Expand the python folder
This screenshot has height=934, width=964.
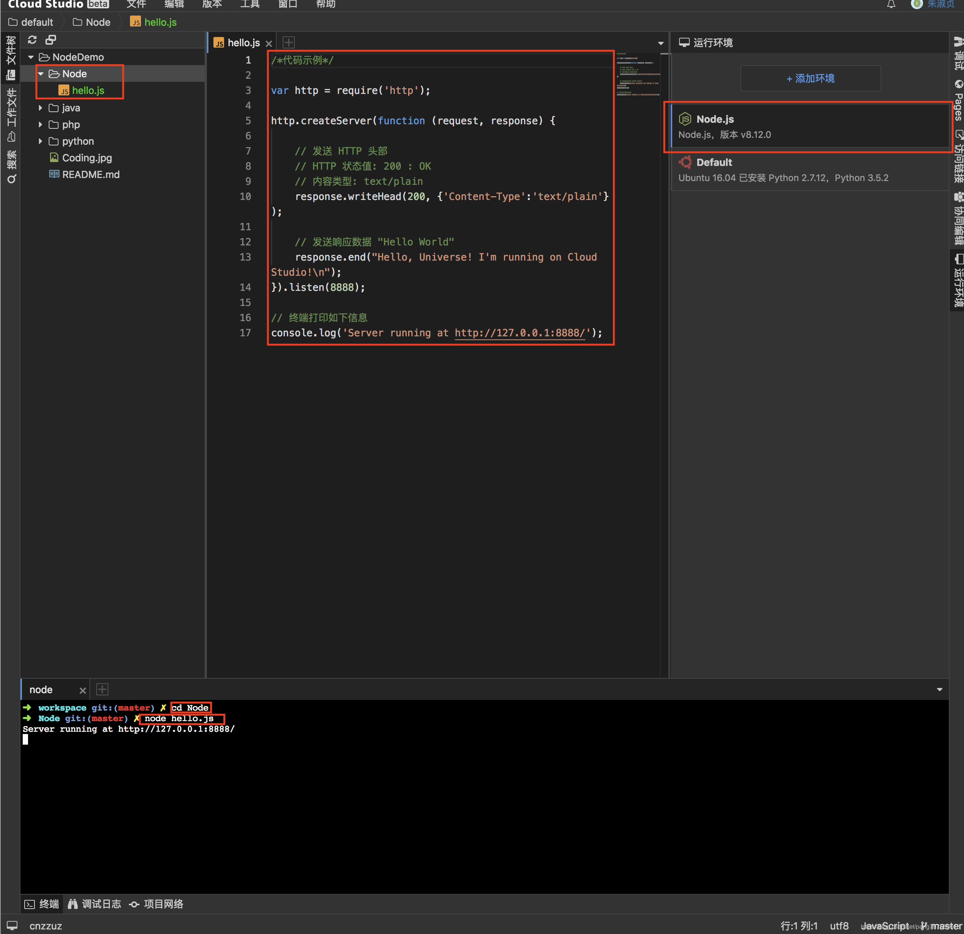pos(40,141)
